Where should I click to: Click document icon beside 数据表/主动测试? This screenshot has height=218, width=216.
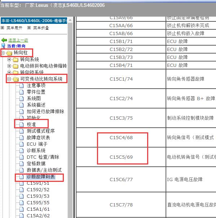[x=22, y=170]
